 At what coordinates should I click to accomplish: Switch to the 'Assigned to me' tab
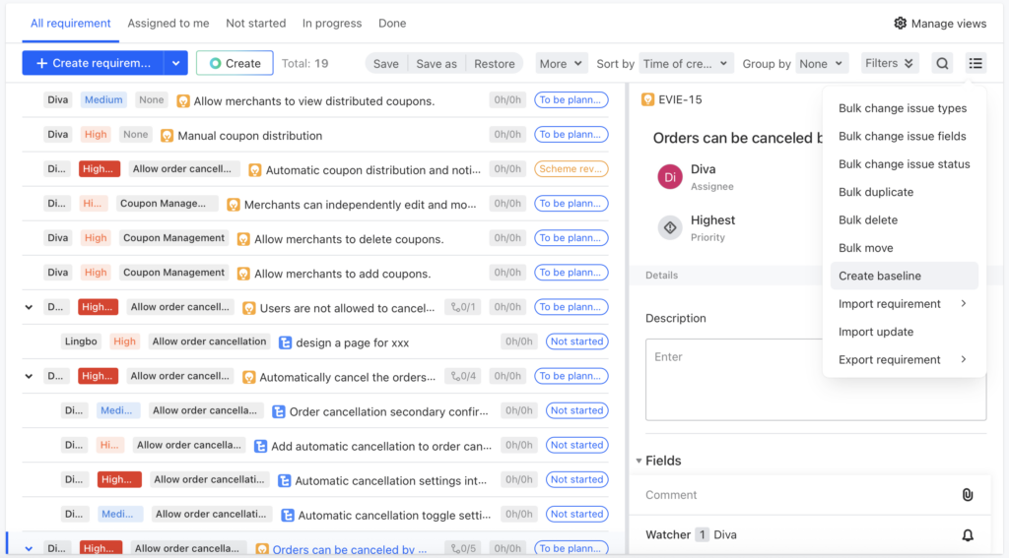168,24
